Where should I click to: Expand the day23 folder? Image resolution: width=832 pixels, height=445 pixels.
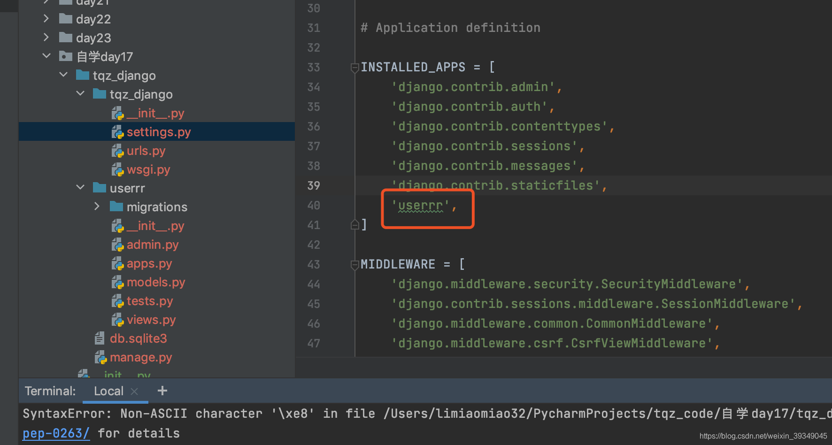(46, 37)
